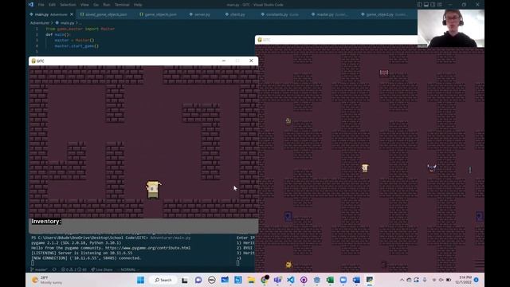Click the webcam video thumbnail

(451, 29)
